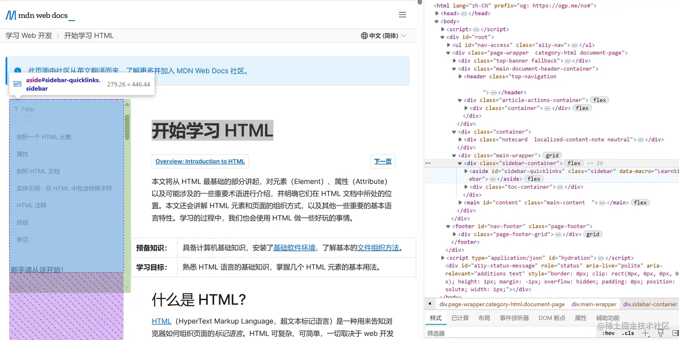Click the ellipsis in the main content row
The width and height of the screenshot is (679, 340).
(602, 203)
